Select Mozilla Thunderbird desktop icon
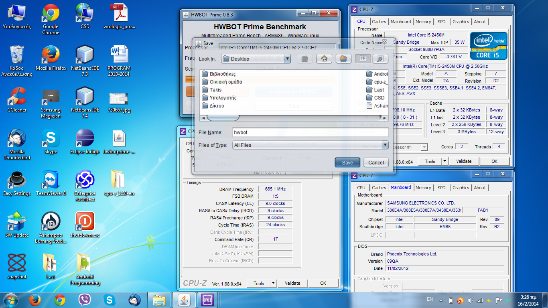The image size is (548, 308). click(x=17, y=145)
